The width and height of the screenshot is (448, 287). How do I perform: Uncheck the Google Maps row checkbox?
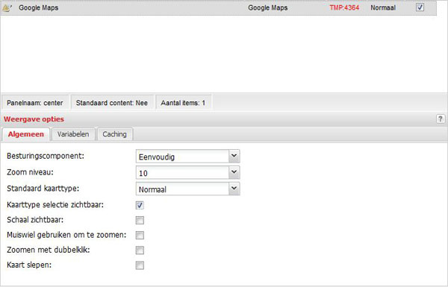point(420,7)
